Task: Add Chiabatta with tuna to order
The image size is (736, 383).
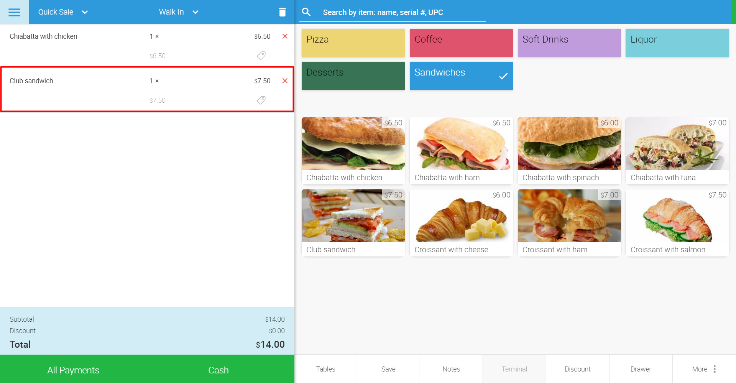Action: (x=677, y=151)
